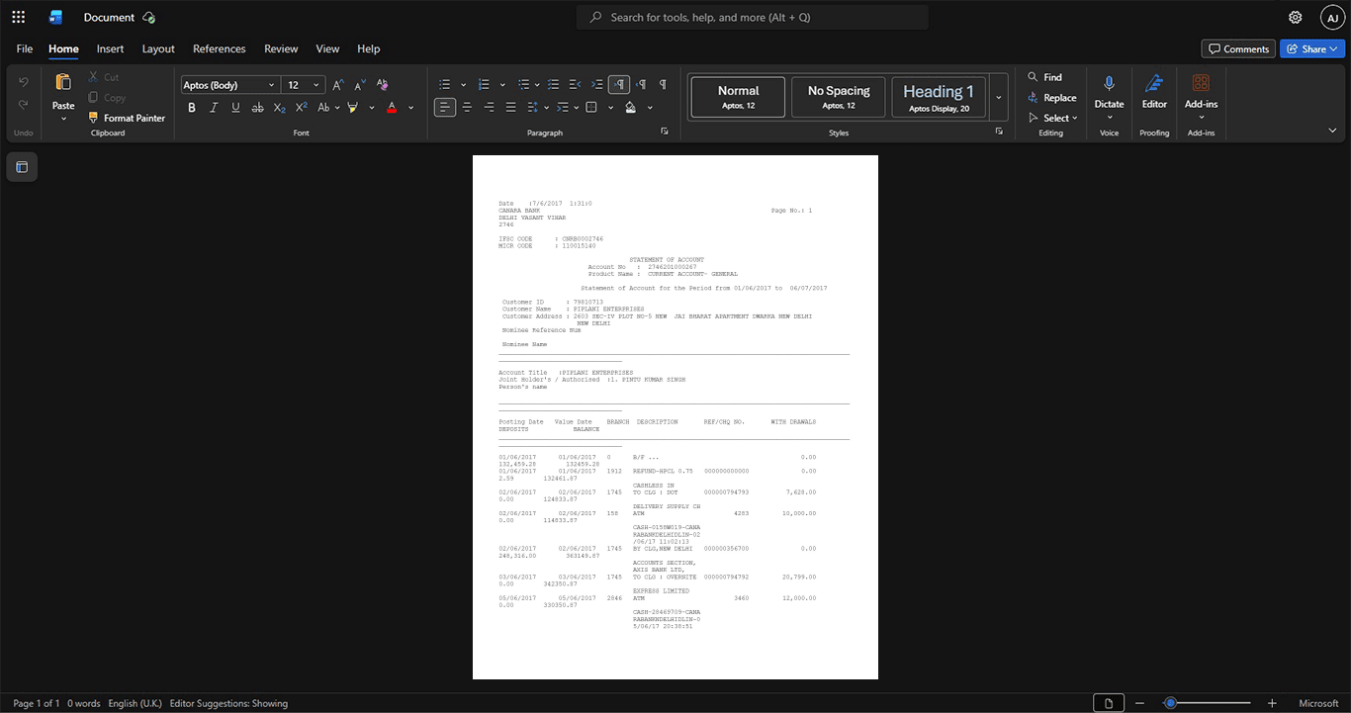Apply subscript formatting
The height and width of the screenshot is (713, 1351).
click(x=280, y=107)
